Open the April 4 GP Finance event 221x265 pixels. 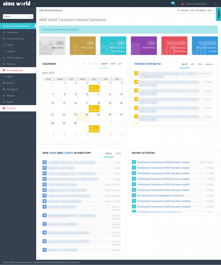pos(94,89)
